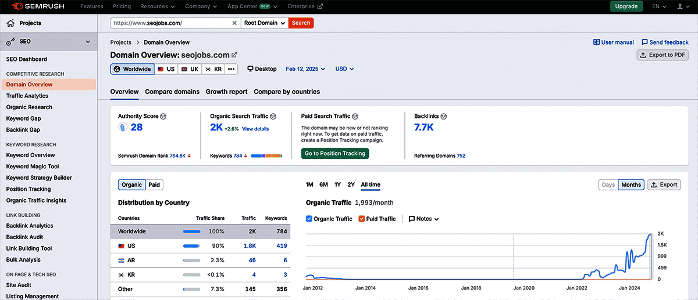This screenshot has width=698, height=300.
Task: Clear the search field with X icon
Action: point(234,23)
